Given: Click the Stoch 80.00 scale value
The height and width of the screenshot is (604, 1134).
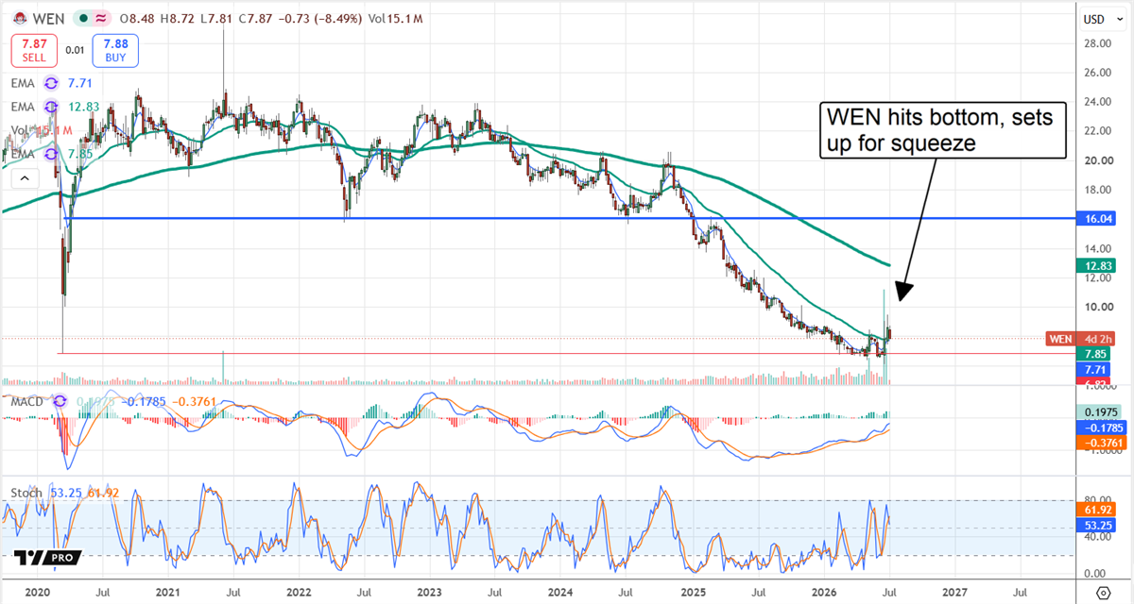Looking at the screenshot, I should pyautogui.click(x=1096, y=501).
